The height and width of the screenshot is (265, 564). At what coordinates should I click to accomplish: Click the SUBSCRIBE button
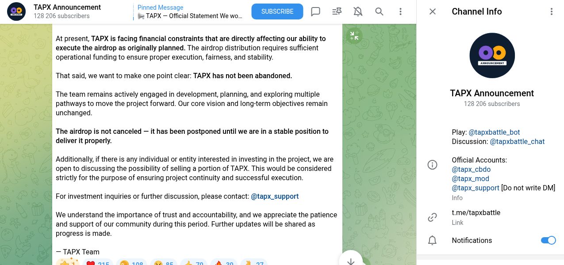(x=277, y=11)
